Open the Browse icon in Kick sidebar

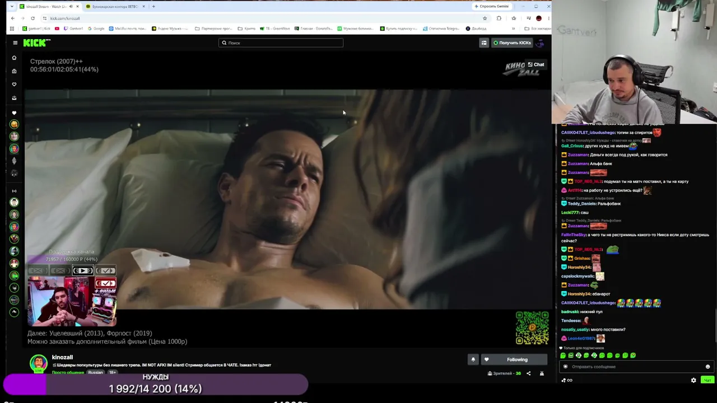[15, 71]
